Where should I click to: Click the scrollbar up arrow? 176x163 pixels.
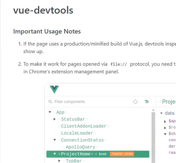[153, 110]
